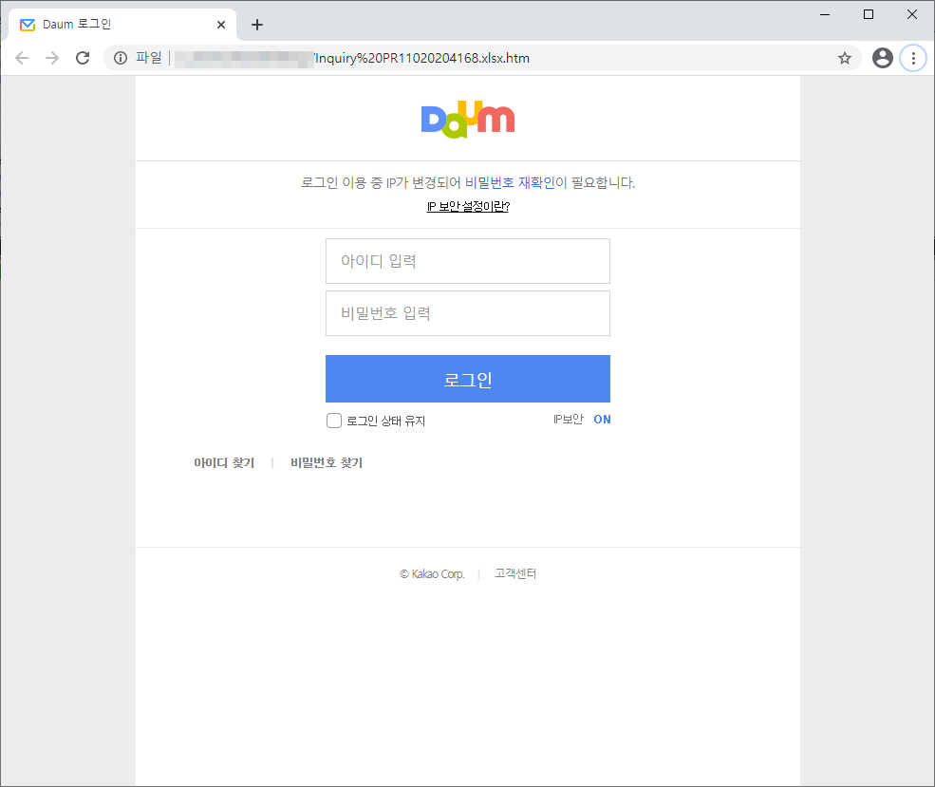Screen dimensions: 935x787
Task: Maximize the Chrome window
Action: click(x=869, y=14)
